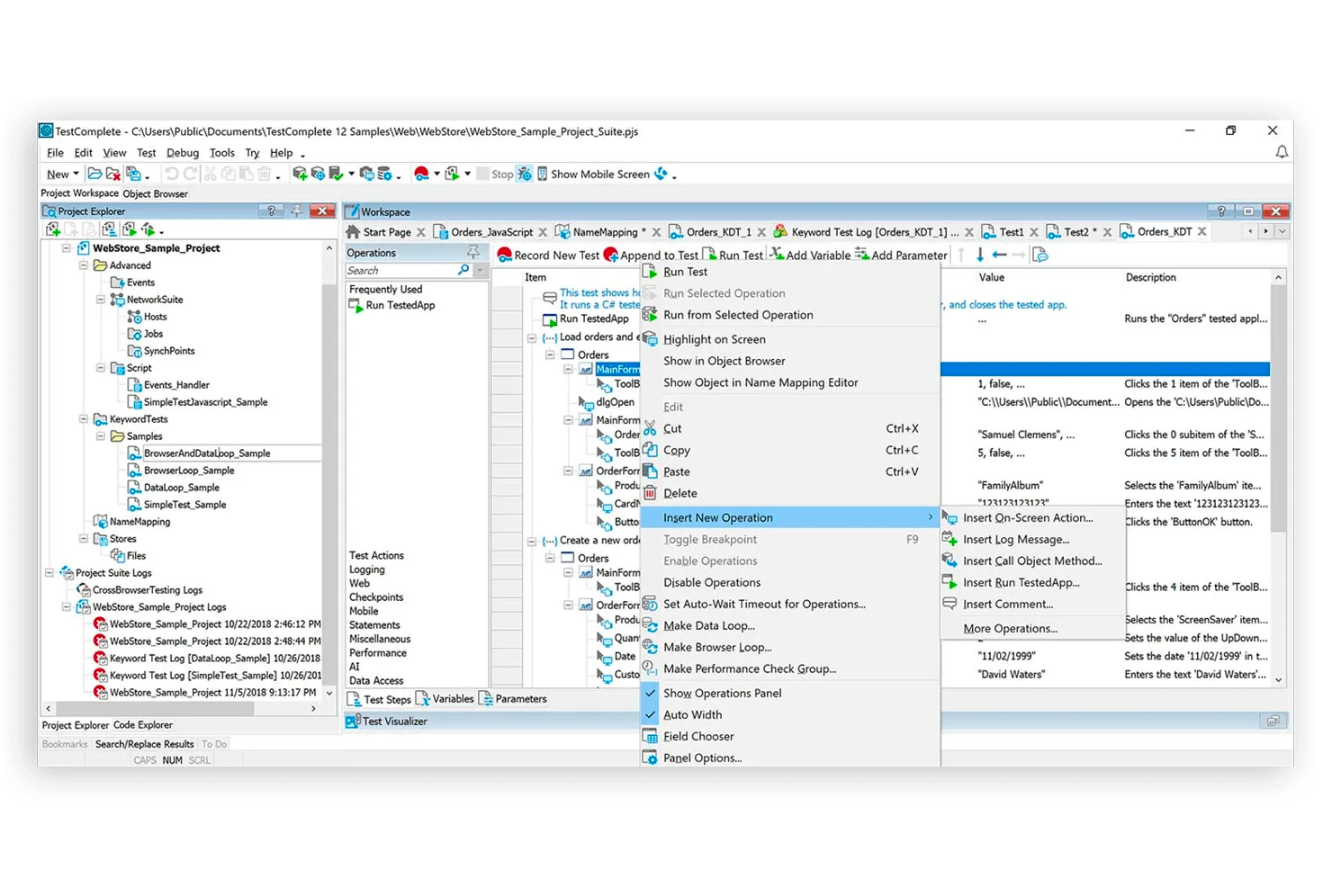Select the Checkpoints operations category

click(x=376, y=597)
